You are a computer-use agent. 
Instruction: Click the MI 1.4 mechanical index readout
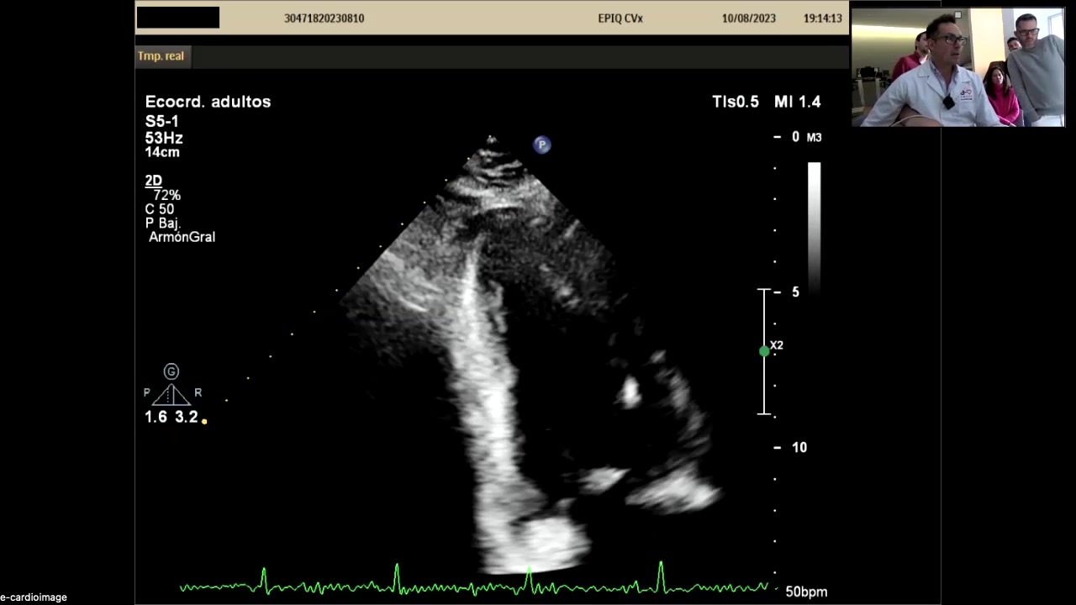click(798, 102)
